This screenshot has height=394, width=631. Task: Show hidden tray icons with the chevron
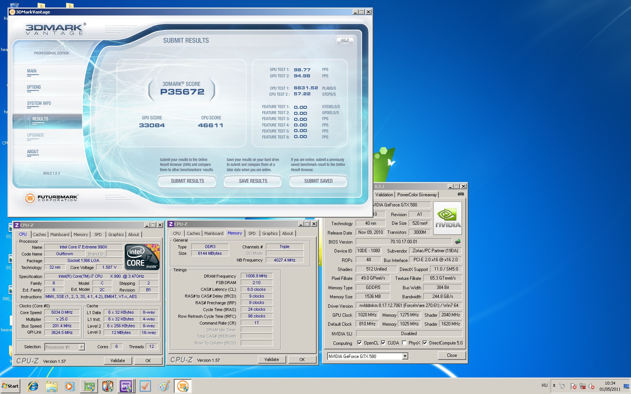coord(554,386)
